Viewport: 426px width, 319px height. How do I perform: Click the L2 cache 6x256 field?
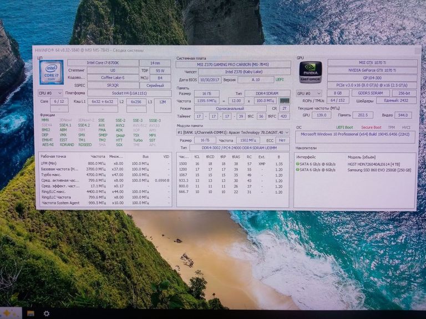(x=136, y=101)
